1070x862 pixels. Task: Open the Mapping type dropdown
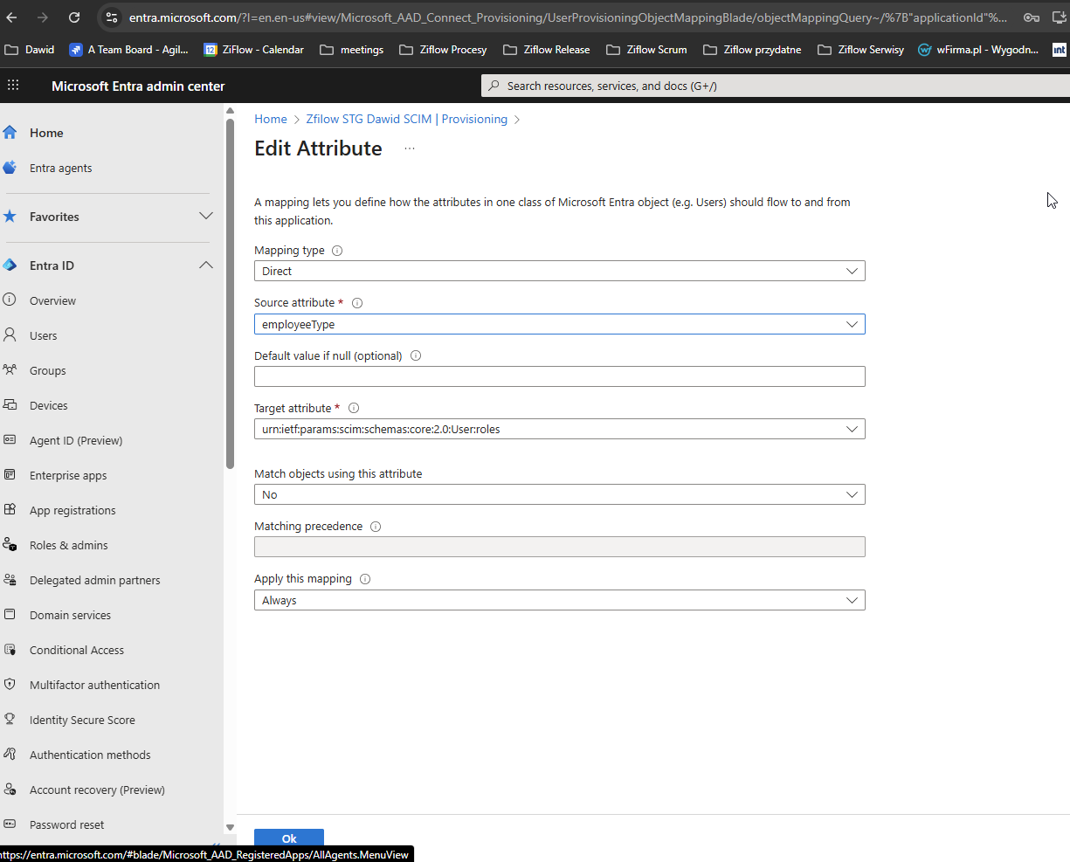click(559, 272)
